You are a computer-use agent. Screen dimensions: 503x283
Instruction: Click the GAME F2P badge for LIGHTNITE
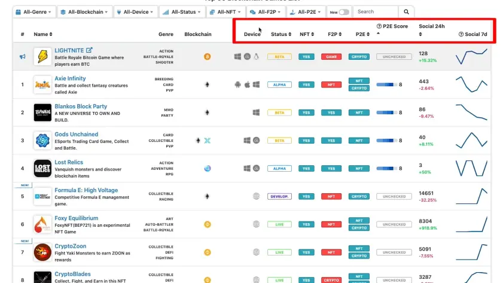(331, 57)
